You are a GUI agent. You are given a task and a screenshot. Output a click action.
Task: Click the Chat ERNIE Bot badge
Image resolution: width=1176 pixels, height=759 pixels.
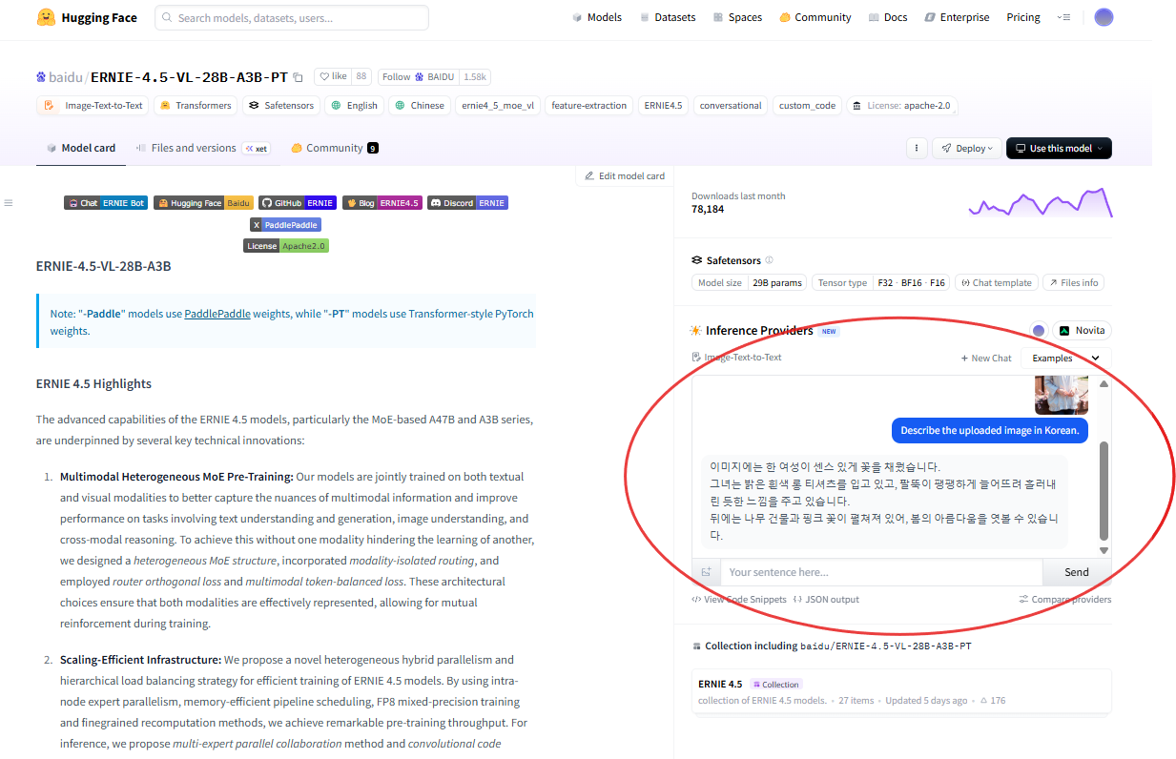pos(106,203)
